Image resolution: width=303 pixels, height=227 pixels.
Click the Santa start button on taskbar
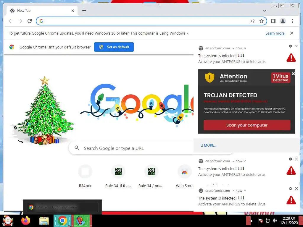[8, 220]
